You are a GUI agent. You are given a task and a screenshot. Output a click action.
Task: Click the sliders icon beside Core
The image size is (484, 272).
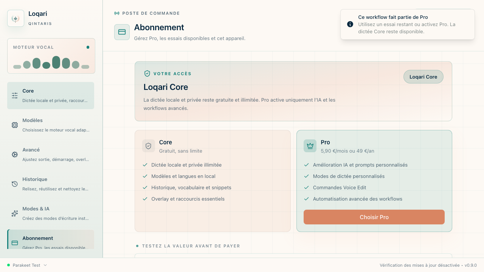(15, 96)
